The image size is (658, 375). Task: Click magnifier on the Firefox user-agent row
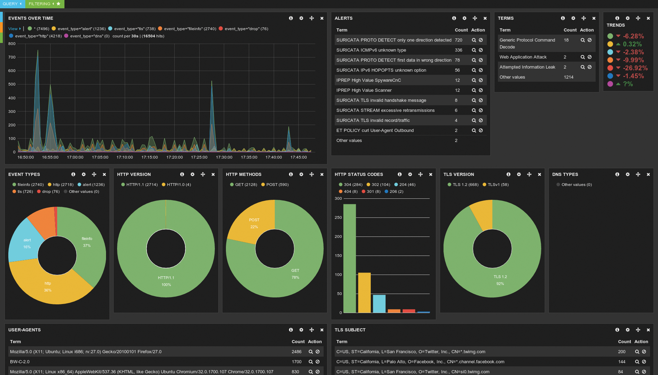[310, 351]
